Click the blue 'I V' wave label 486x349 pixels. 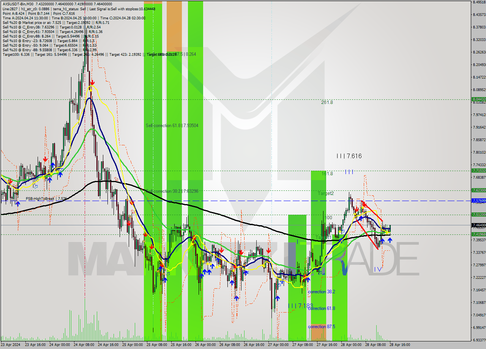tap(378, 269)
